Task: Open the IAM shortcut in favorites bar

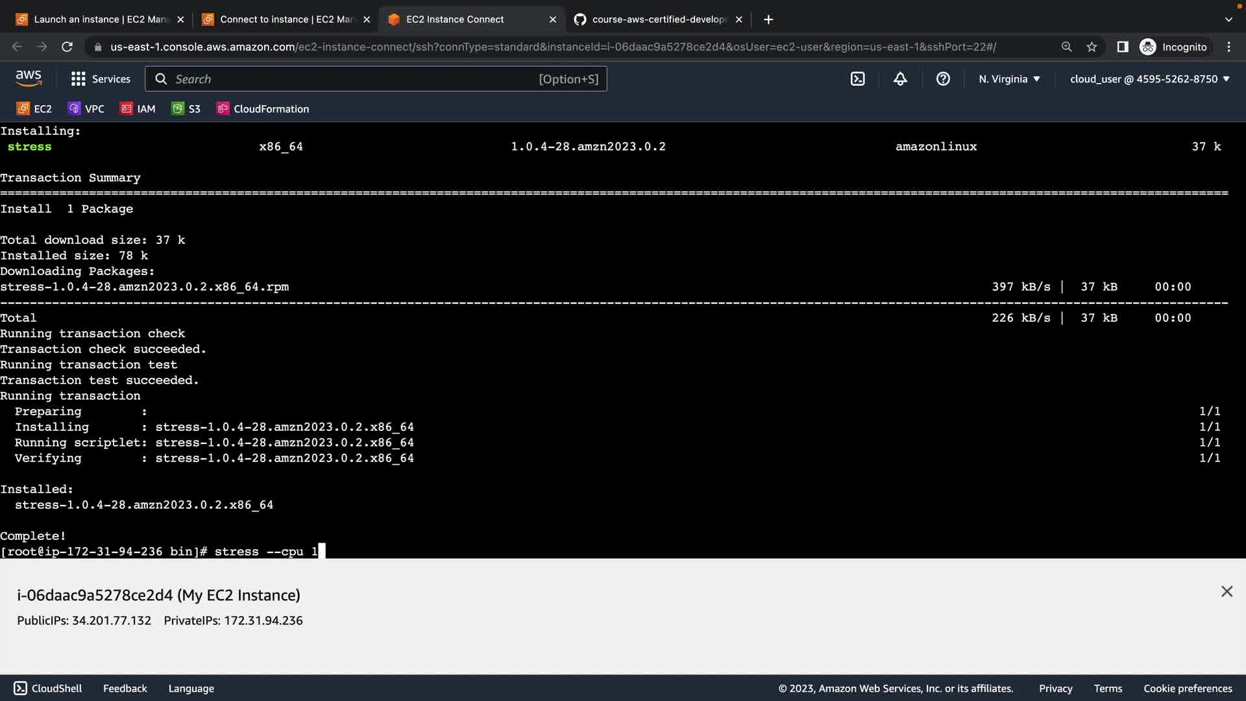Action: (138, 108)
